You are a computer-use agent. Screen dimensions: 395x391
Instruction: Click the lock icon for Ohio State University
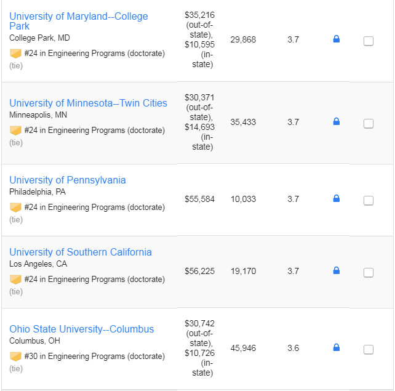pos(337,347)
